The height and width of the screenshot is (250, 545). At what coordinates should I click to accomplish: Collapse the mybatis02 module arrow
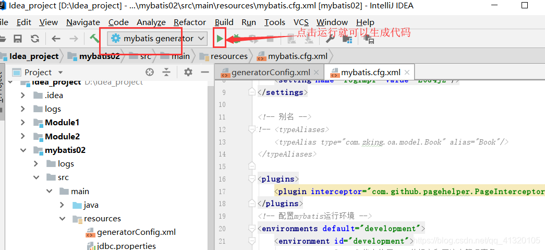point(23,150)
